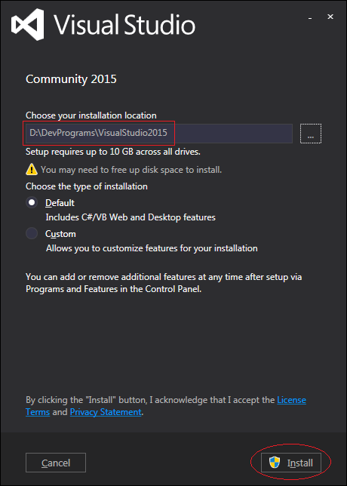Open the Privacy Statement link
Viewport: 347px width, 486px height.
[106, 412]
